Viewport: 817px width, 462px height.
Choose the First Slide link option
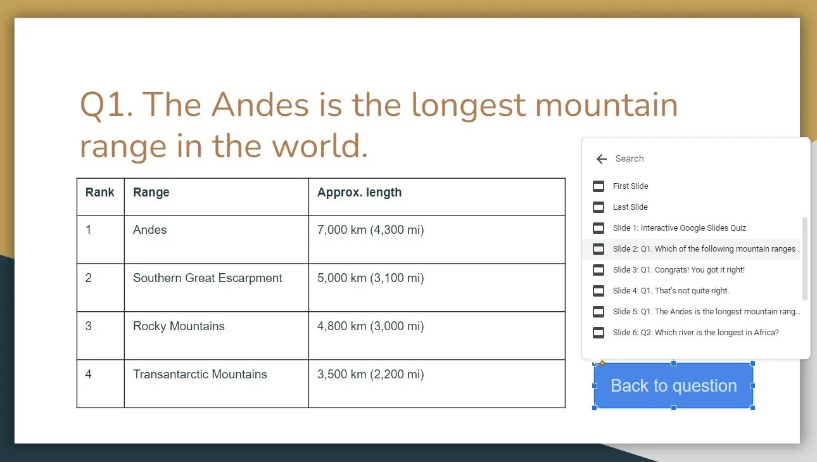[630, 186]
